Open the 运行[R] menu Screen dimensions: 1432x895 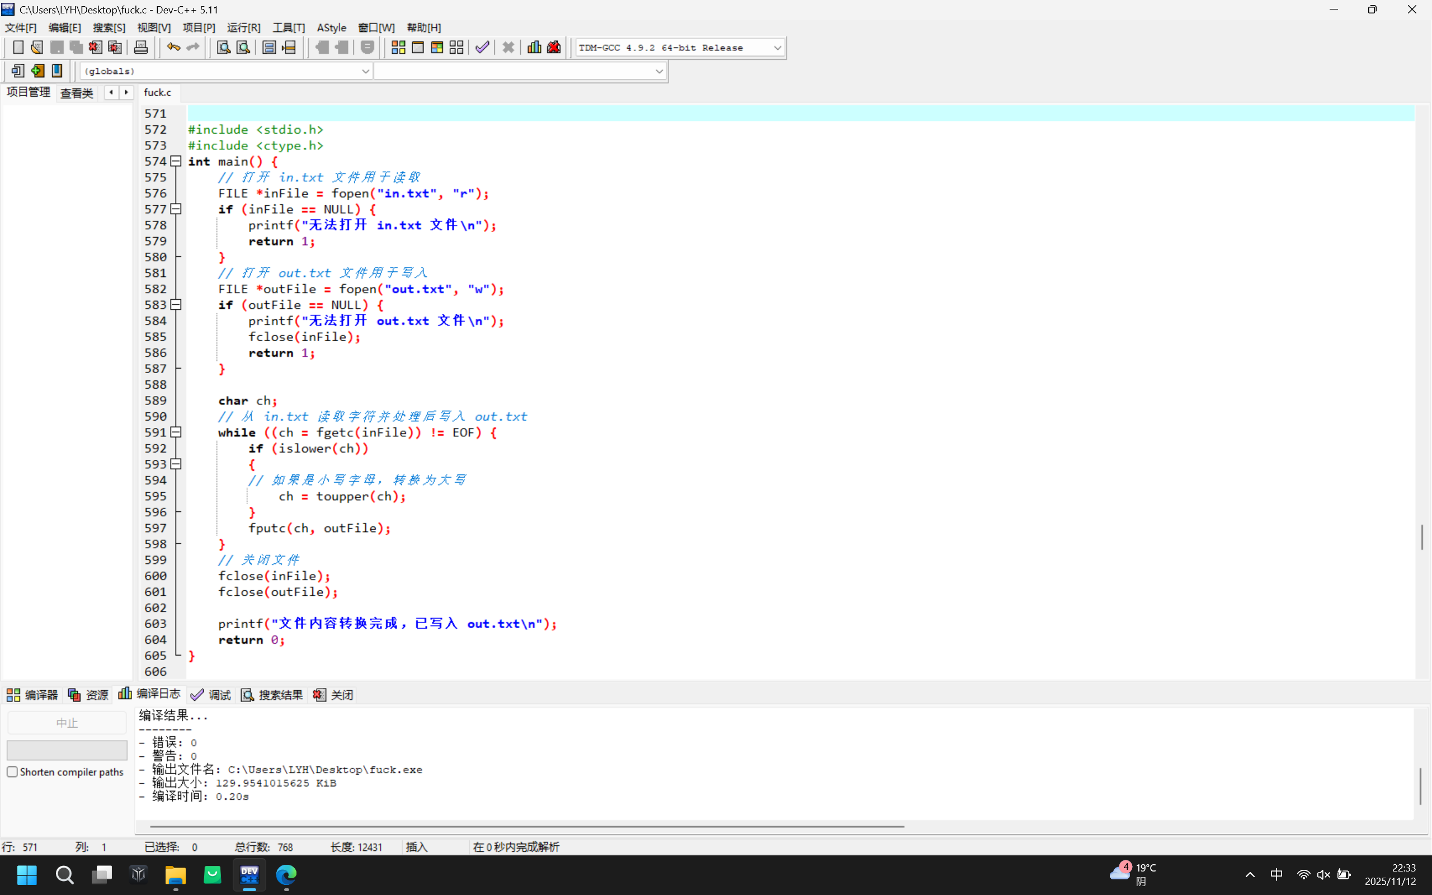(x=243, y=27)
